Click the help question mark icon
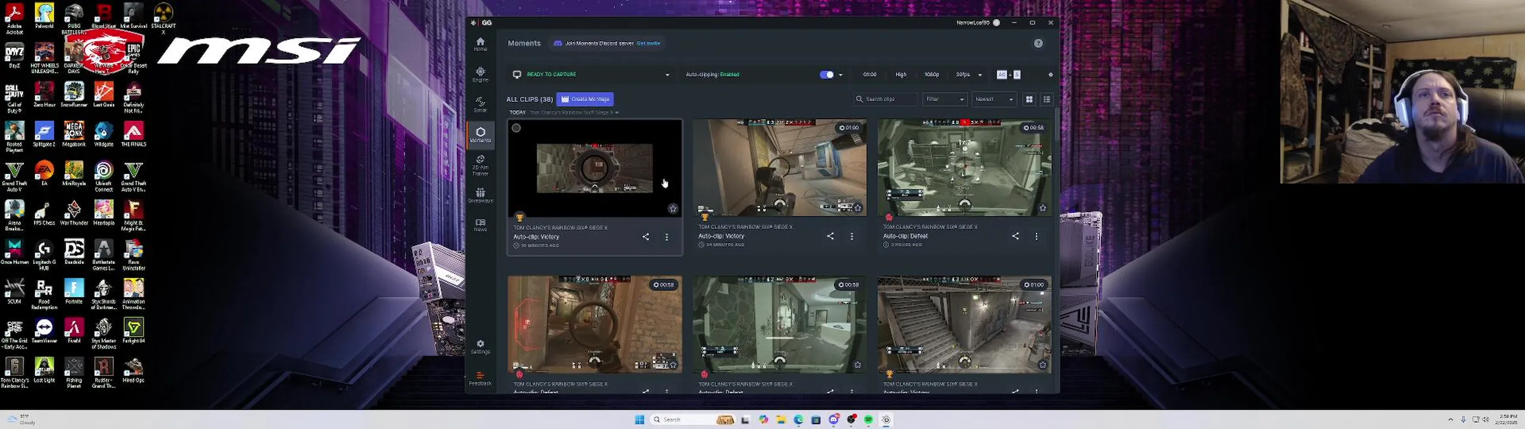The height and width of the screenshot is (429, 1525). click(x=1038, y=43)
